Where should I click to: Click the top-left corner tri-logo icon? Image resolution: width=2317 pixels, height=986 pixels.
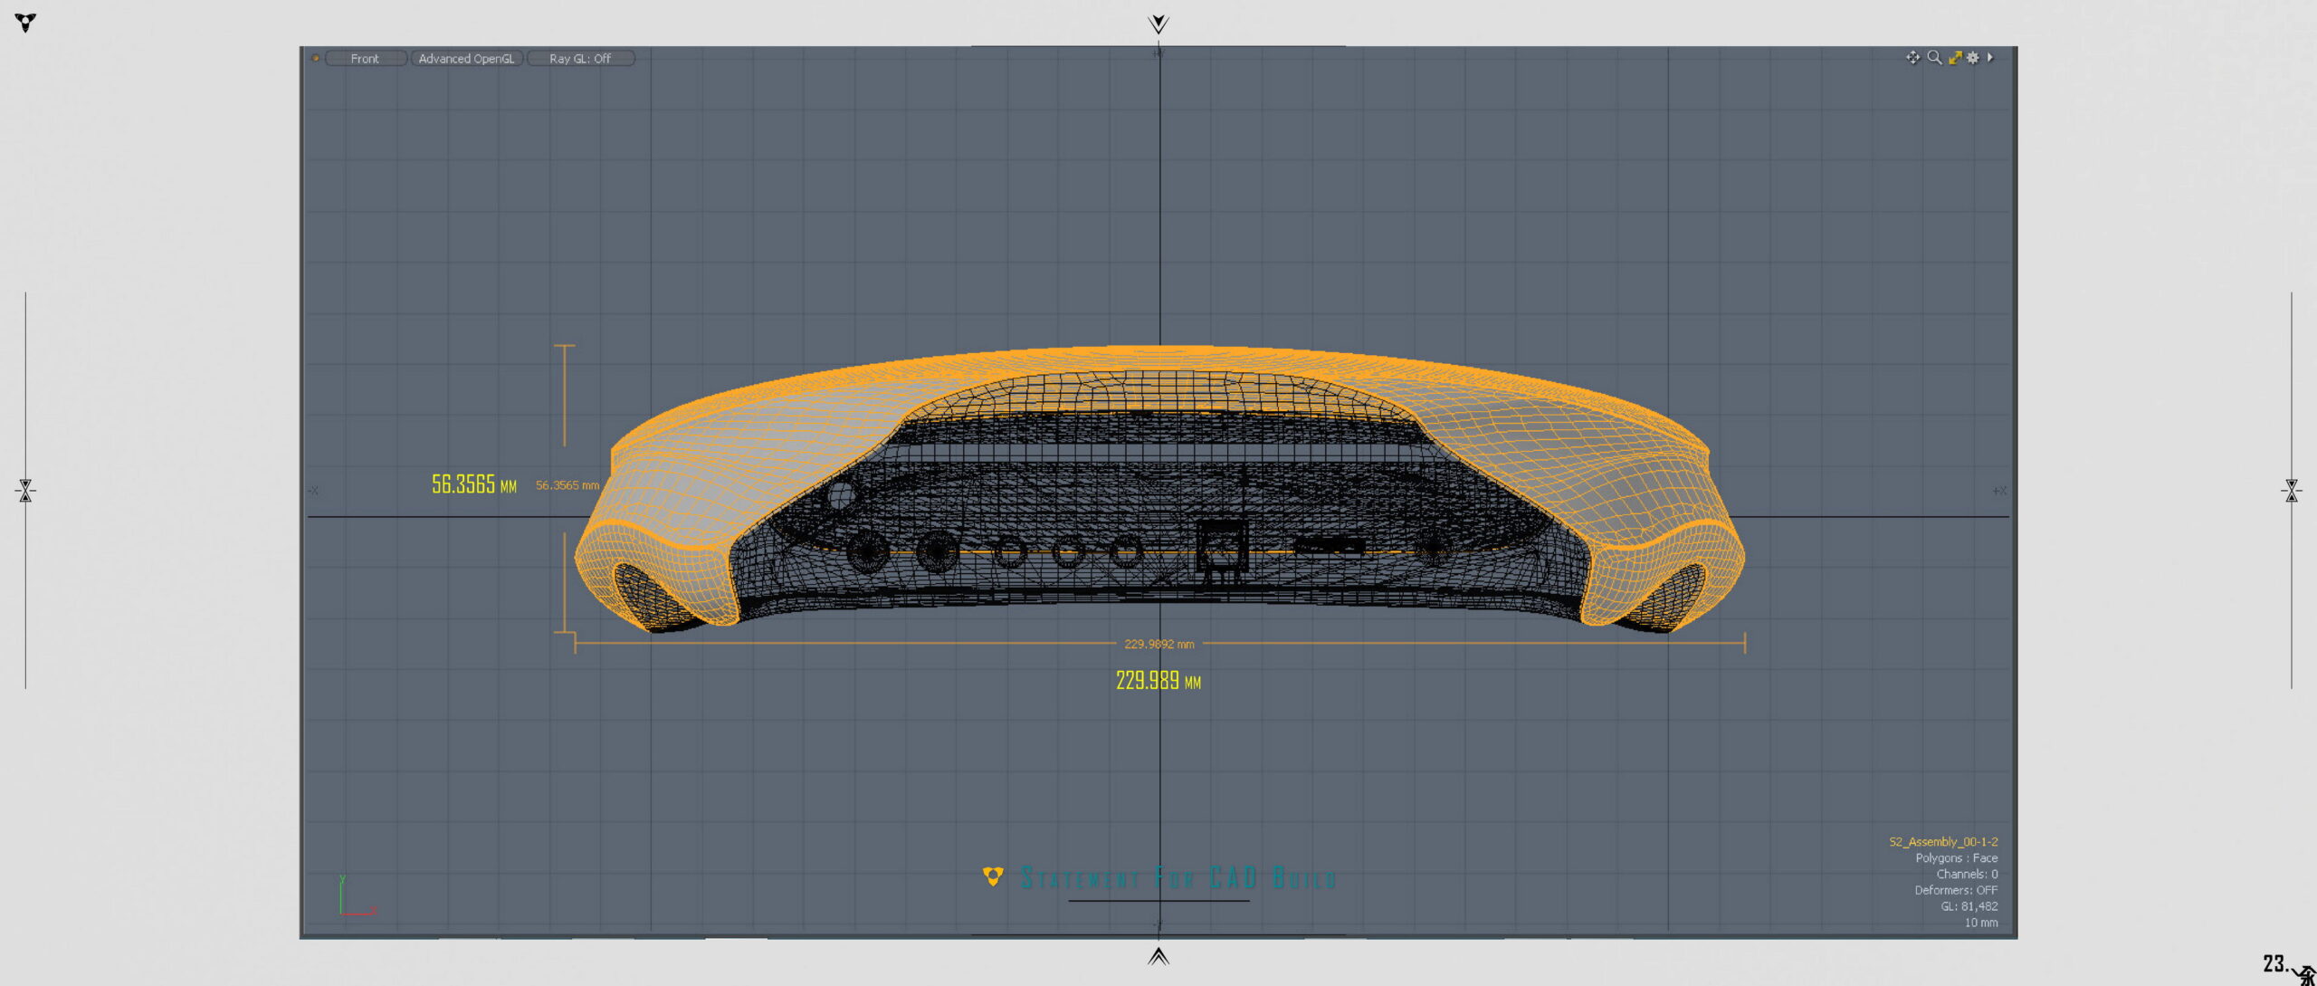pos(25,23)
